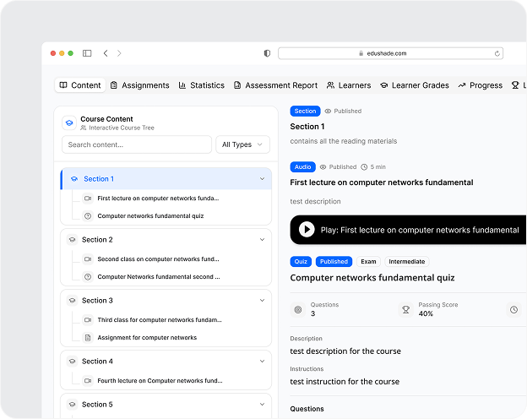This screenshot has width=527, height=419.
Task: Toggle the eye icon next to Audio Published status
Action: (x=323, y=167)
